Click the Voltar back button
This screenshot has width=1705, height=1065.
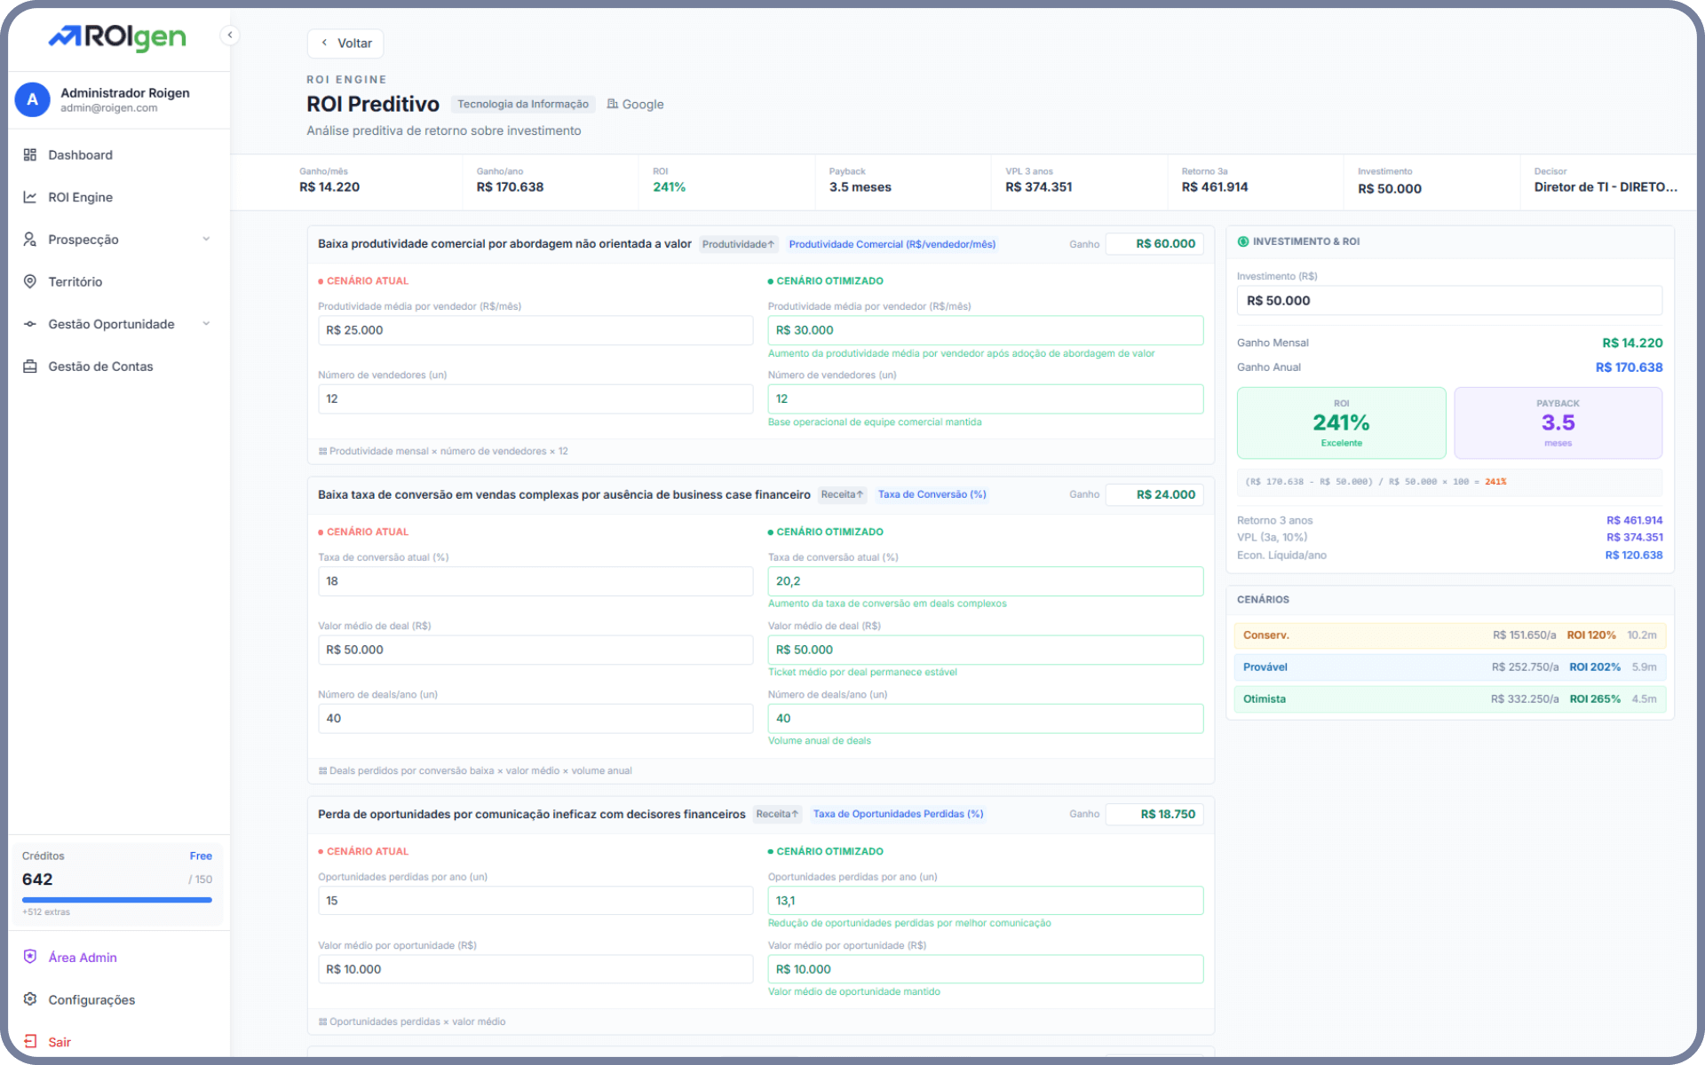click(x=345, y=43)
